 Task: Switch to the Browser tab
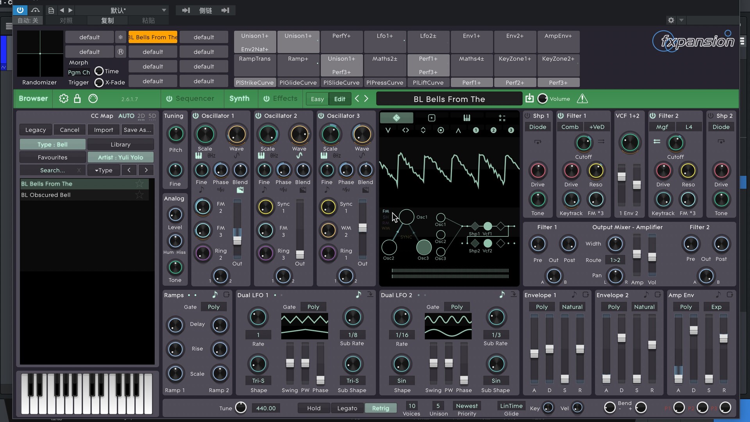pos(33,98)
